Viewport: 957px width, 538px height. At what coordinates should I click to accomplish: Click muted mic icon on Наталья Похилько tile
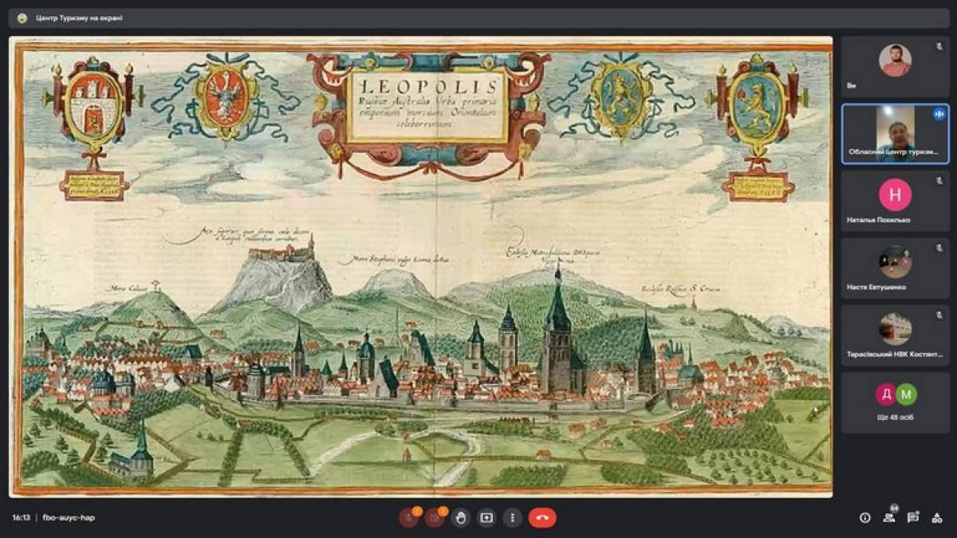[939, 180]
